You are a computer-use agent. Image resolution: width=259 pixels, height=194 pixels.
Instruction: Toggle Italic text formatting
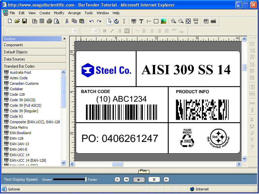[112, 31]
